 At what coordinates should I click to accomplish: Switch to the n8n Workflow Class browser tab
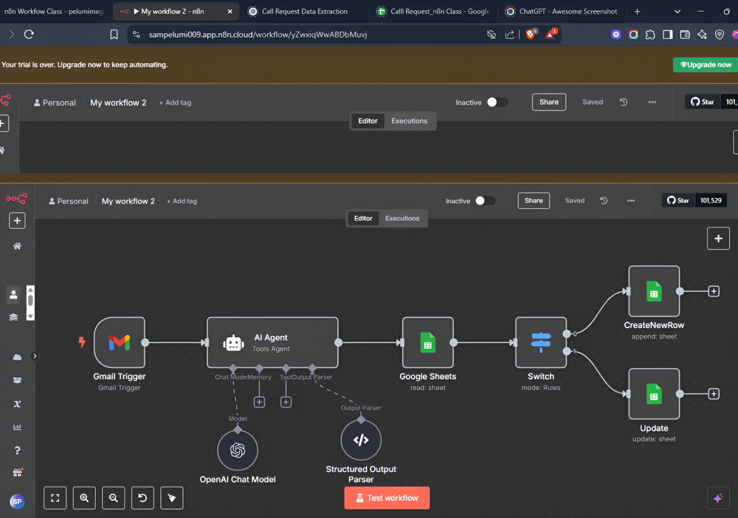click(x=54, y=11)
